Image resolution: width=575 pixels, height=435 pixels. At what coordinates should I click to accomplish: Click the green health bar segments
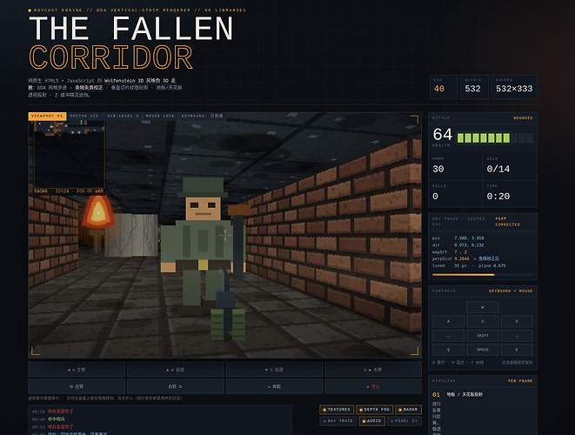point(484,138)
